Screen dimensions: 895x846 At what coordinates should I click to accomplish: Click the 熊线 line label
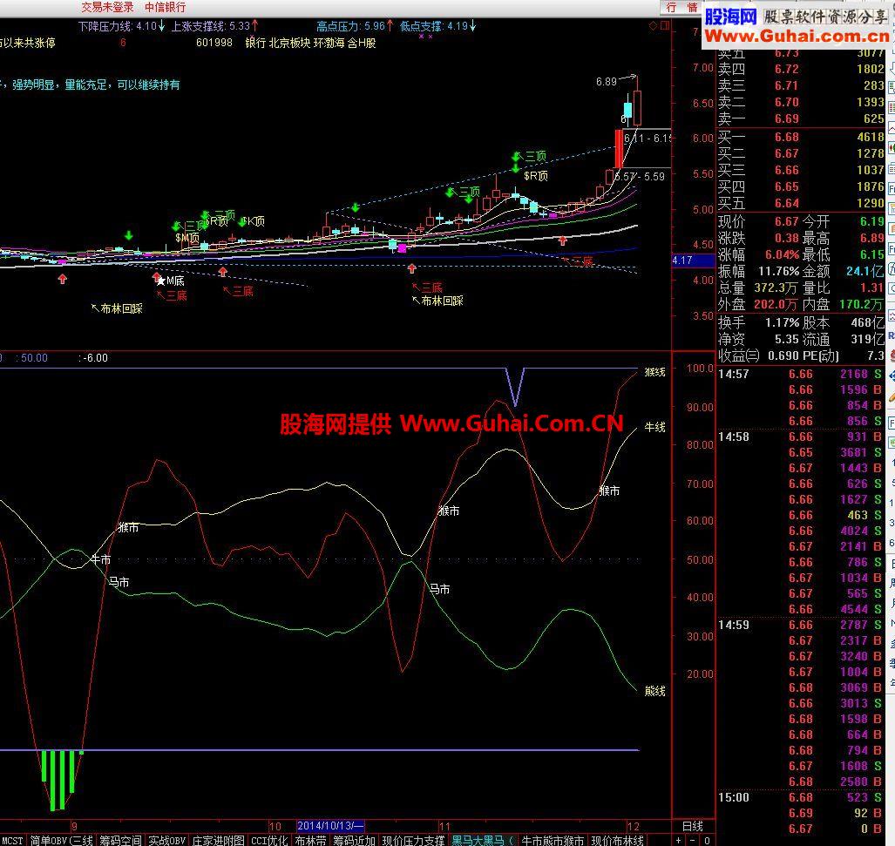click(x=654, y=692)
